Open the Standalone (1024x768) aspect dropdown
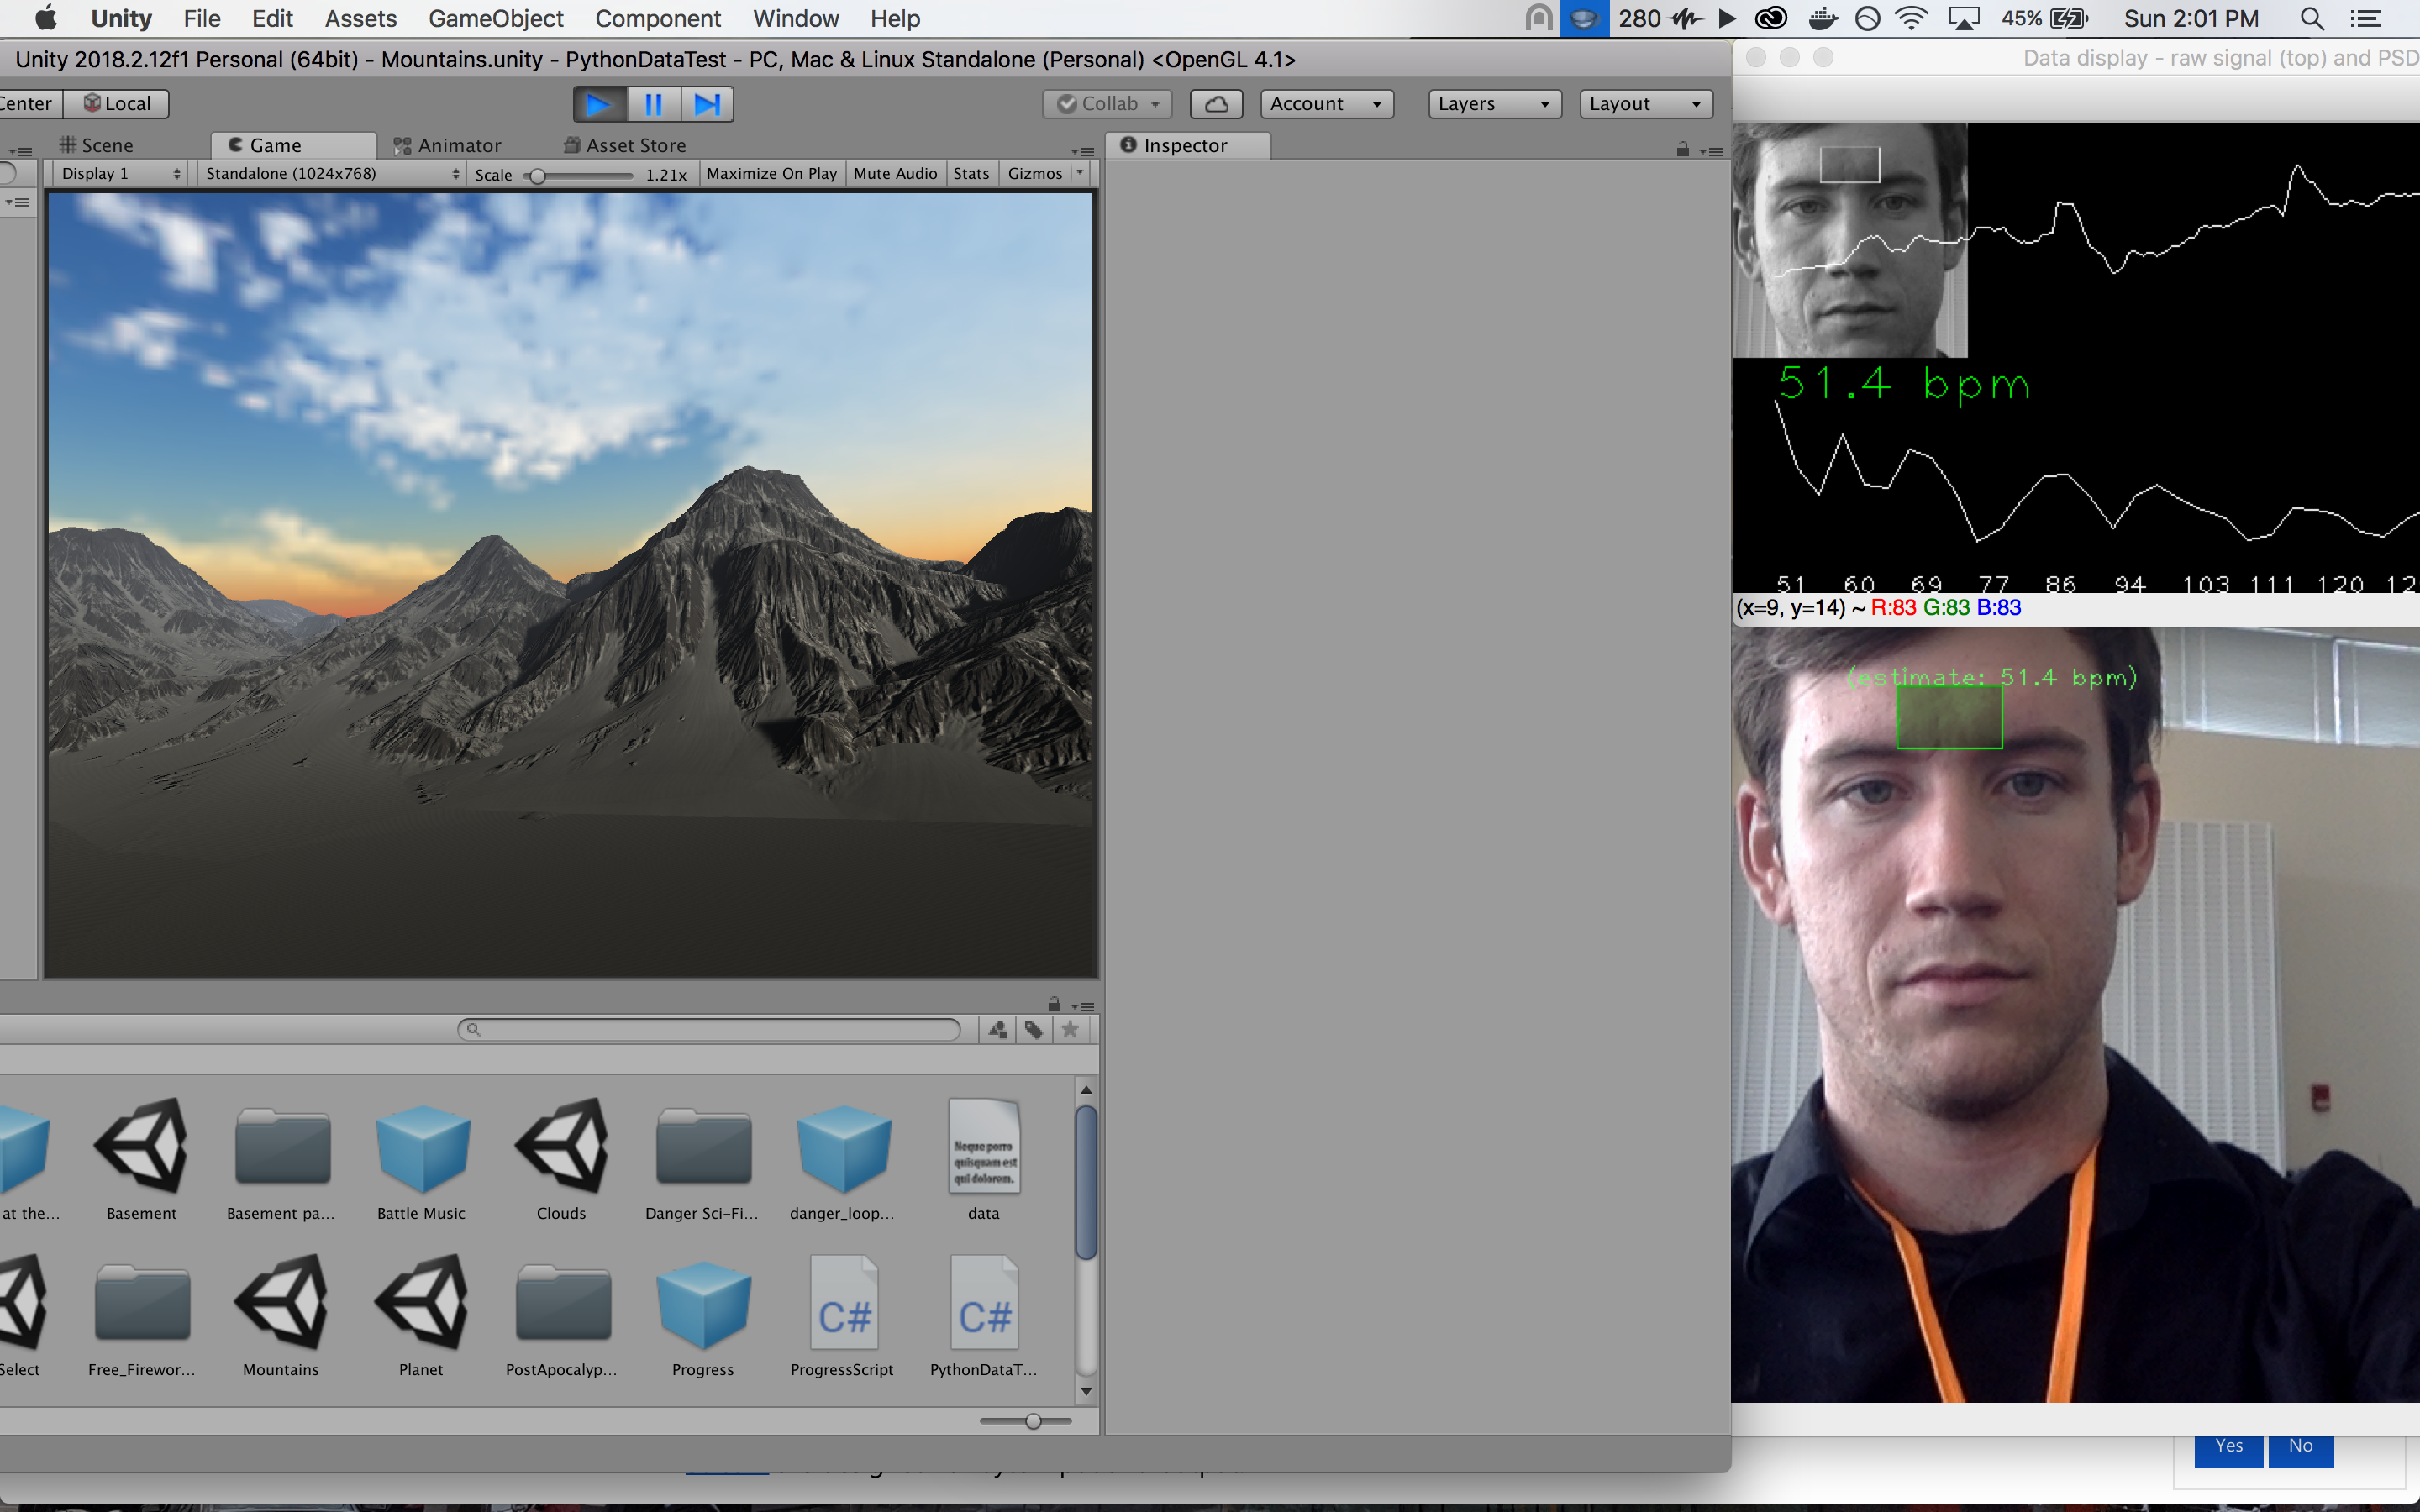 tap(331, 174)
